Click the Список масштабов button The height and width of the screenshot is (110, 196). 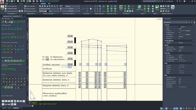12,11
